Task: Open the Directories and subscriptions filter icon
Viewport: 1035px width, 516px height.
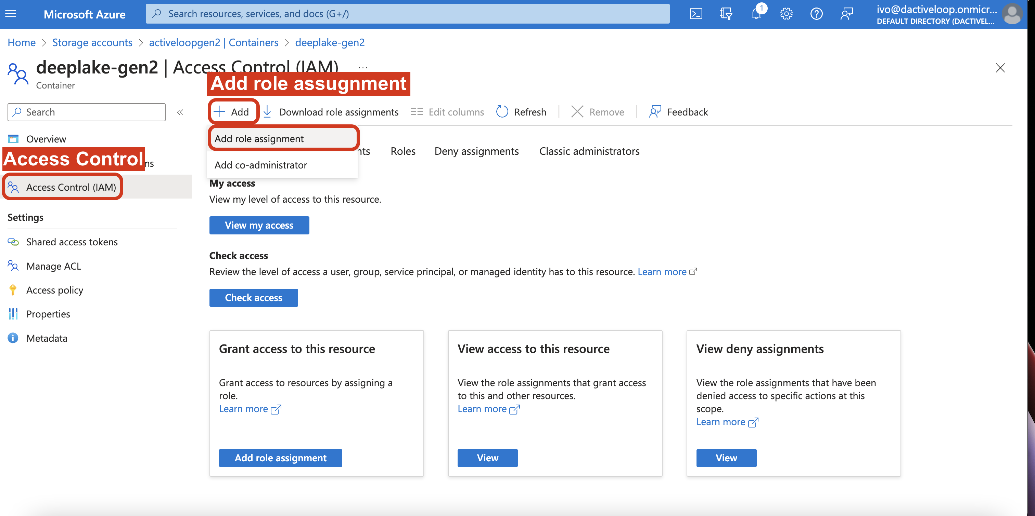Action: click(x=726, y=14)
